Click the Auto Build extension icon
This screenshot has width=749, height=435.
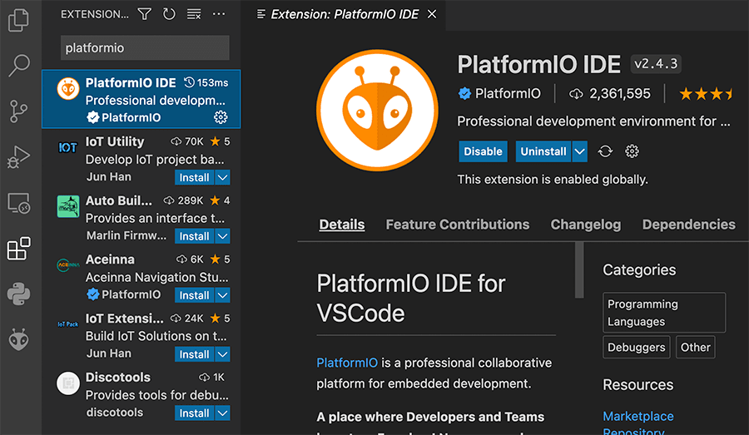[68, 206]
